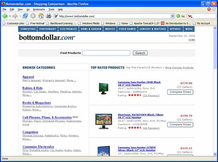
Task: Open the Blackboard Learning bookmark
Action: click(x=61, y=23)
